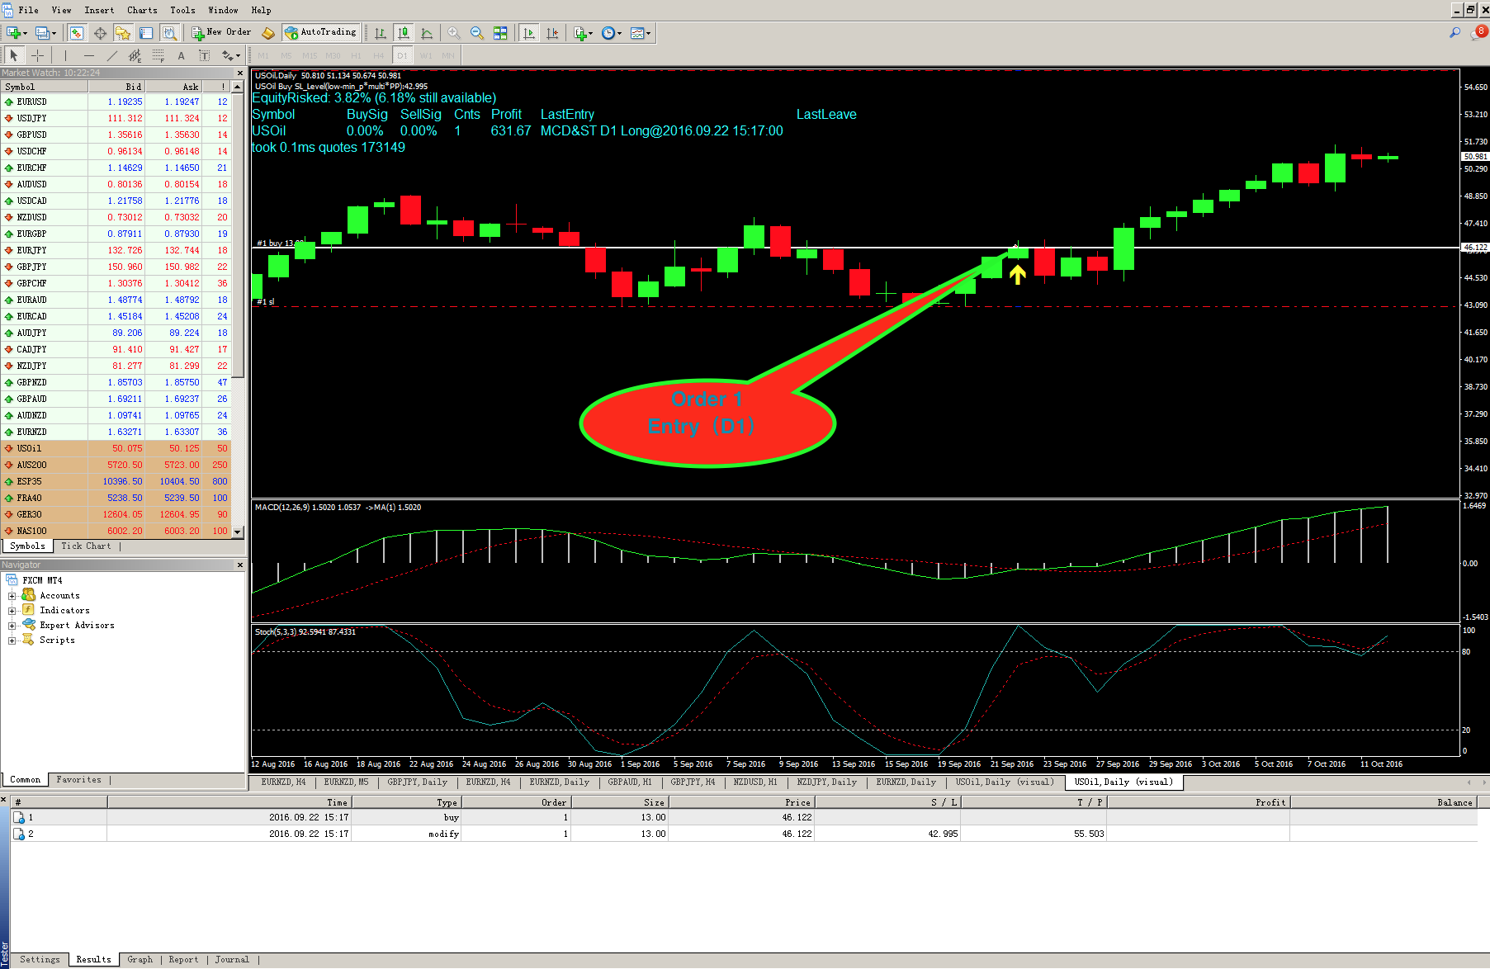Toggle the Data Window crosshair icon

click(100, 33)
